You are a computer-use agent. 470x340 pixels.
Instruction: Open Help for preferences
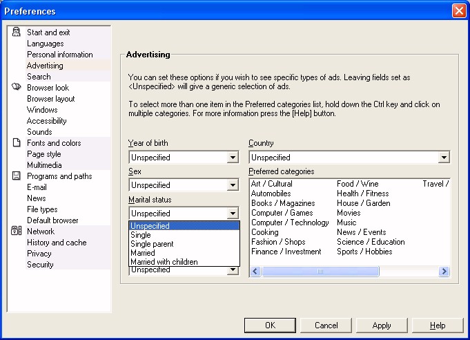click(x=438, y=325)
